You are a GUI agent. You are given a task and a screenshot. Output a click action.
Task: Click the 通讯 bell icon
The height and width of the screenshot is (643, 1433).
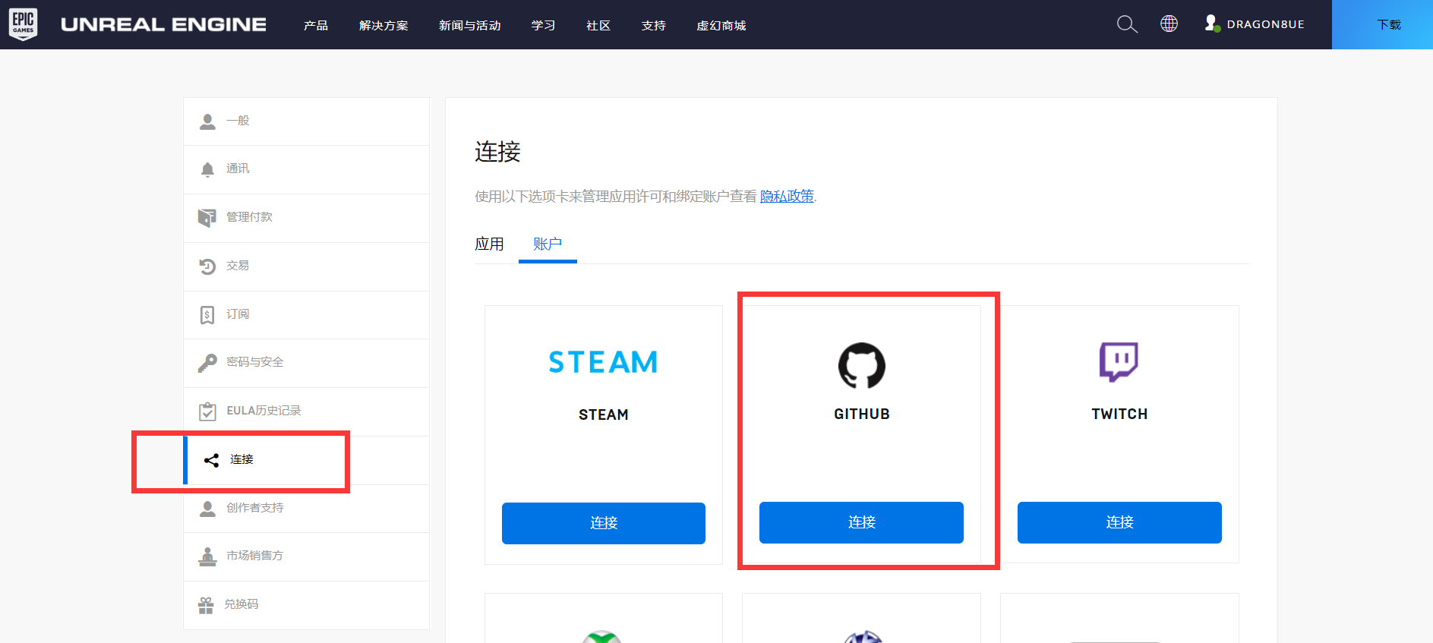point(207,169)
